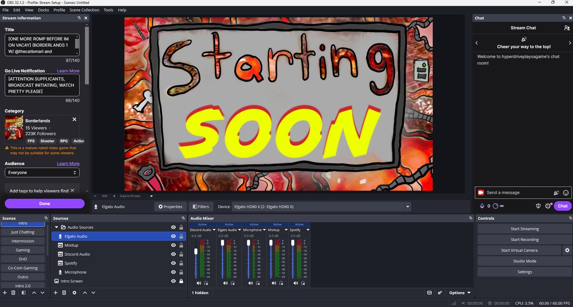Hide the Spotify source
Screen dimensions: 573x307
(173, 263)
